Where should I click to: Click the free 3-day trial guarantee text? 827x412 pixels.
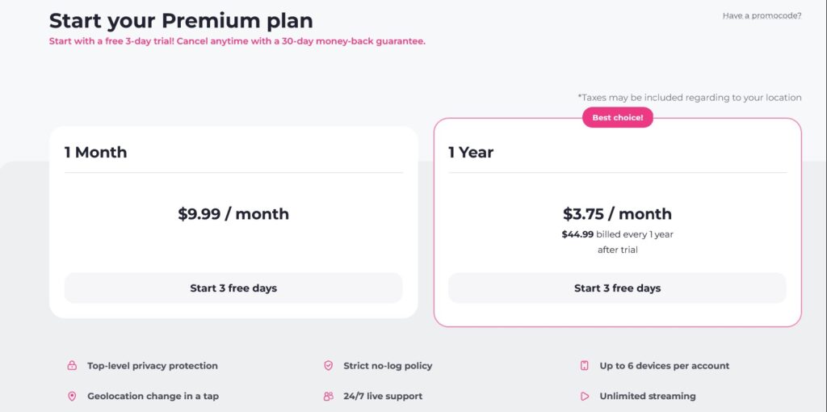[x=237, y=41]
